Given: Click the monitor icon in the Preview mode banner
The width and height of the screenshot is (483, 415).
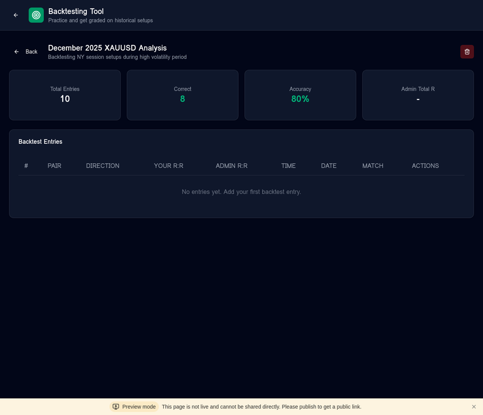Looking at the screenshot, I should point(116,406).
